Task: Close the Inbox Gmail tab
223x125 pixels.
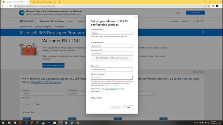Action: pyautogui.click(x=55, y=2)
